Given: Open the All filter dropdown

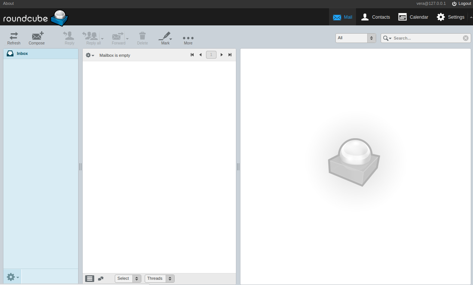Looking at the screenshot, I should [356, 38].
